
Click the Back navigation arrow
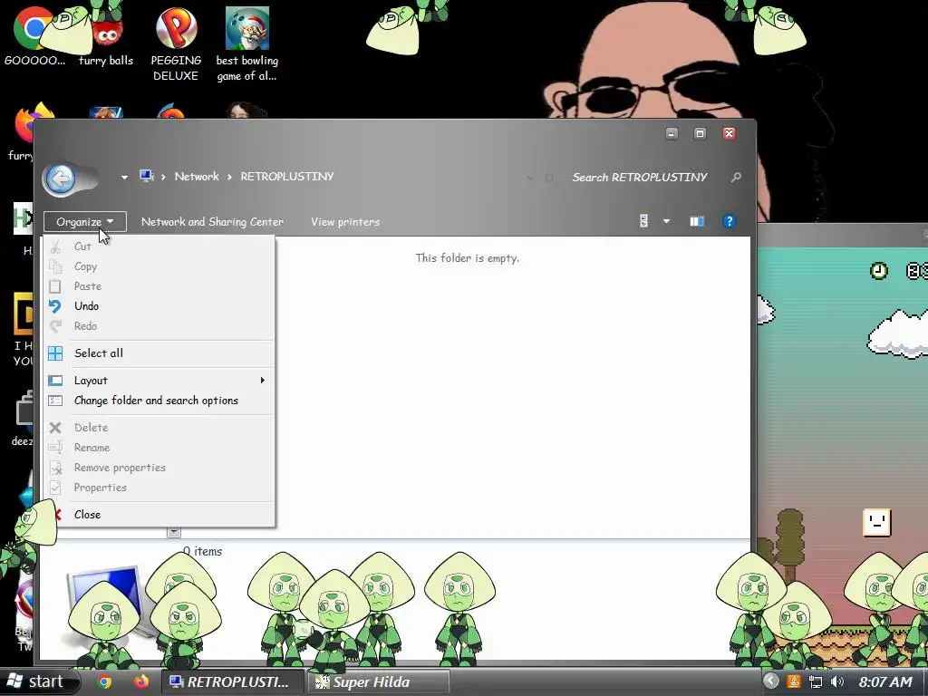[60, 179]
